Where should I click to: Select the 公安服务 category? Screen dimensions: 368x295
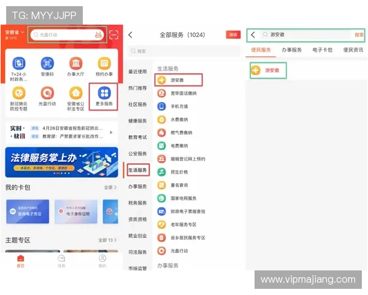point(137,154)
